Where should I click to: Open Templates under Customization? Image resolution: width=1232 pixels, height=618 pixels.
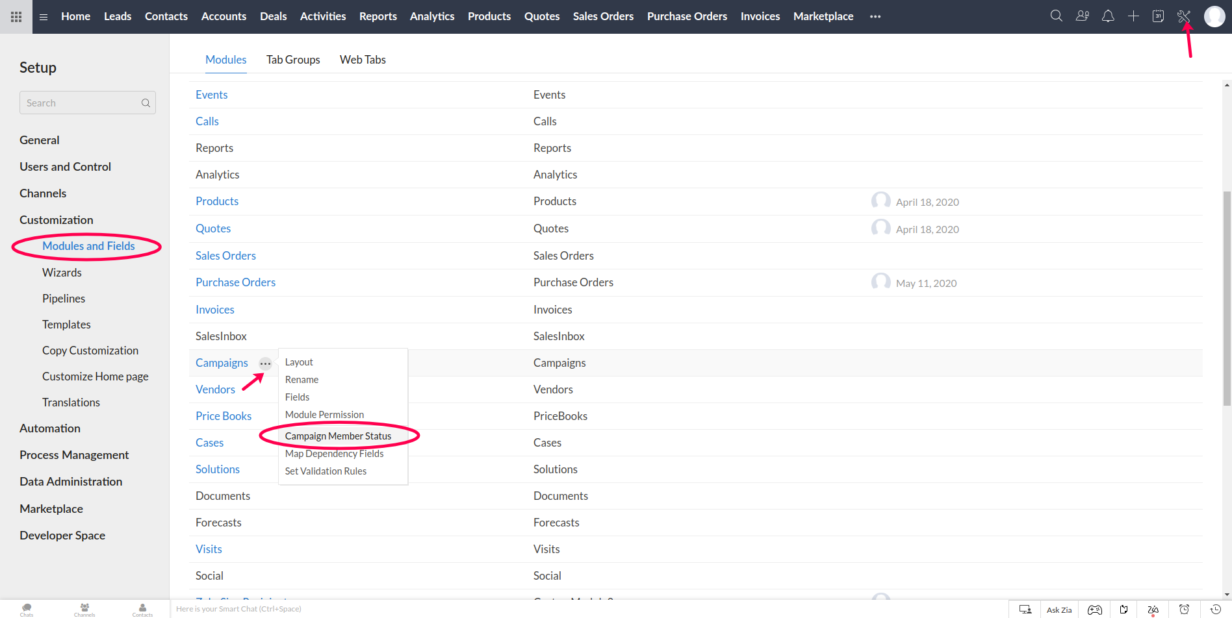pos(66,325)
